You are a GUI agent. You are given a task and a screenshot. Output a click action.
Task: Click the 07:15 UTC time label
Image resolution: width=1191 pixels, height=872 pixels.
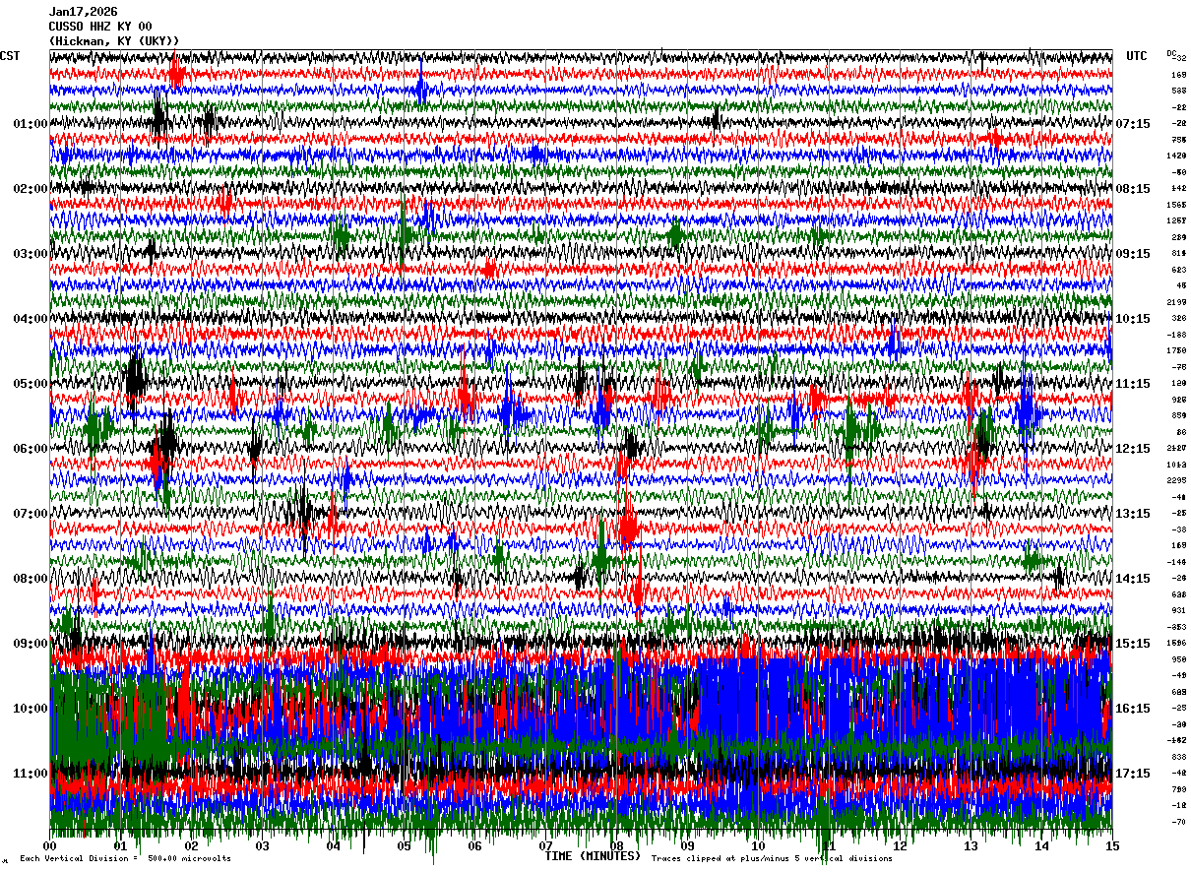1134,124
